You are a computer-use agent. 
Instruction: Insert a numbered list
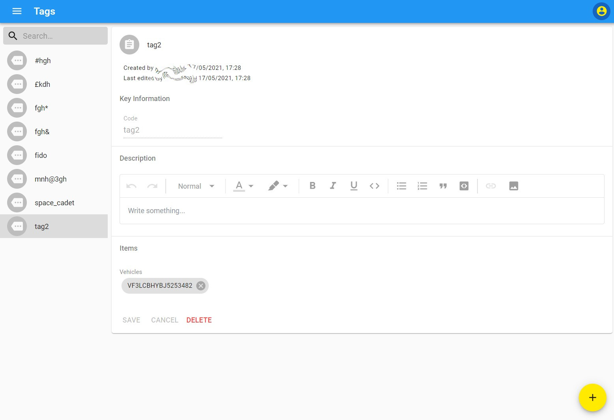(422, 186)
